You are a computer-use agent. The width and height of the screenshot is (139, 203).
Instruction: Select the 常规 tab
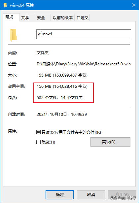click(x=11, y=17)
